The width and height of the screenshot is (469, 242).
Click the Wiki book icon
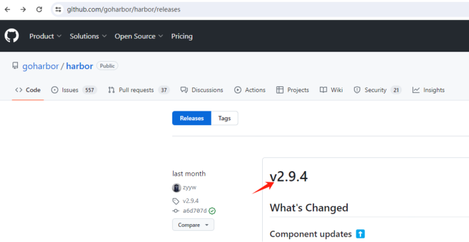tap(323, 90)
